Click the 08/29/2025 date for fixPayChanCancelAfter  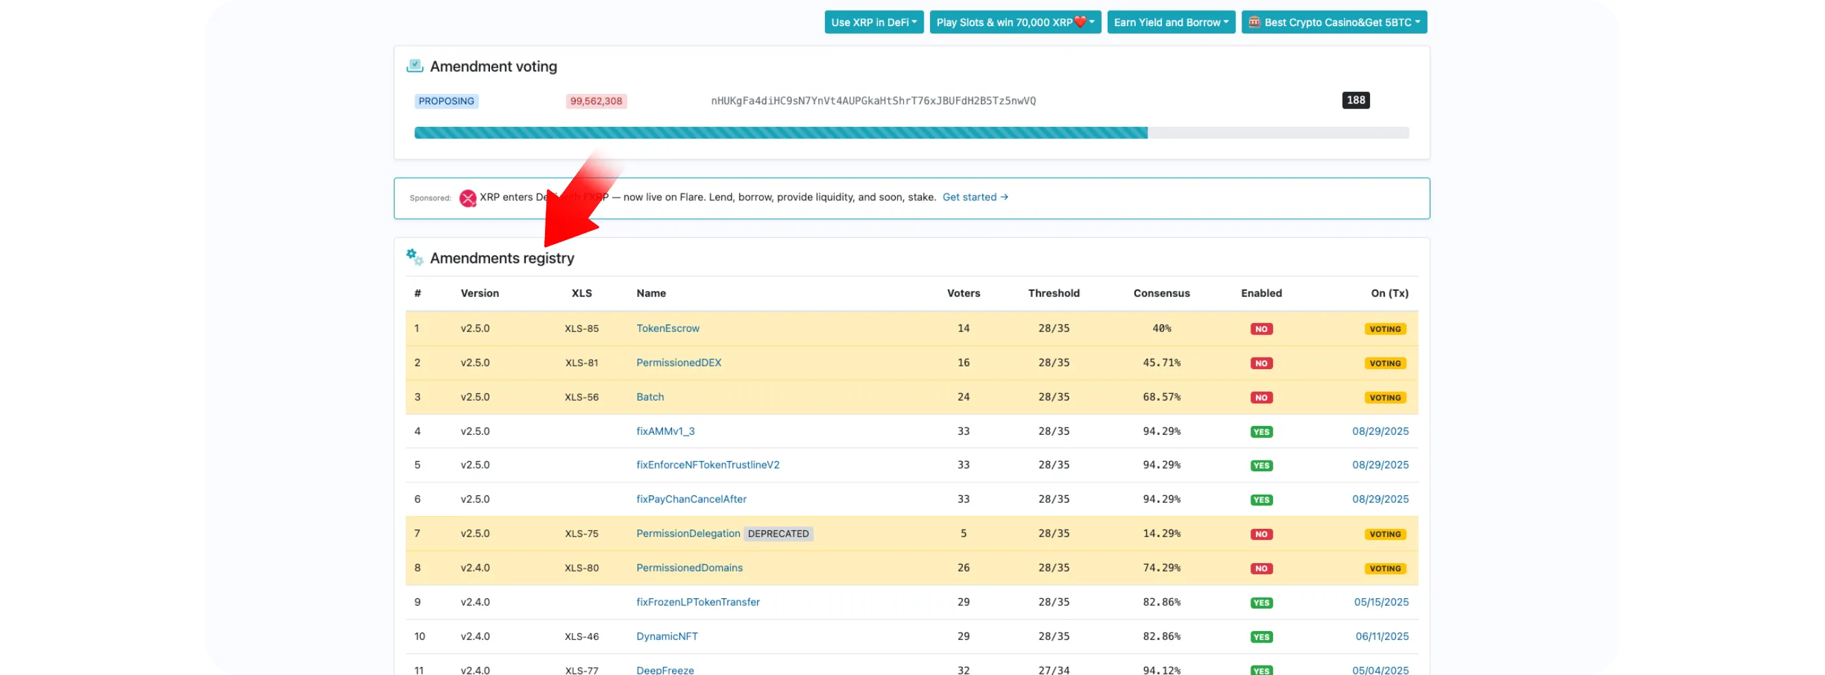click(x=1380, y=499)
